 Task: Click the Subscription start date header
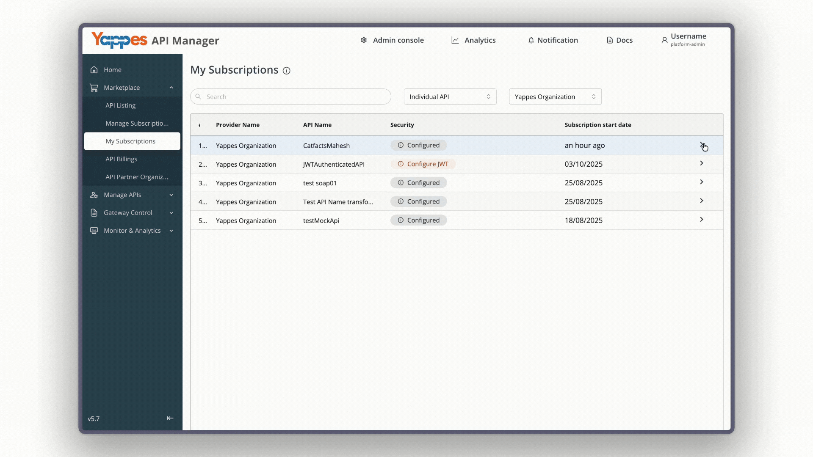point(598,125)
